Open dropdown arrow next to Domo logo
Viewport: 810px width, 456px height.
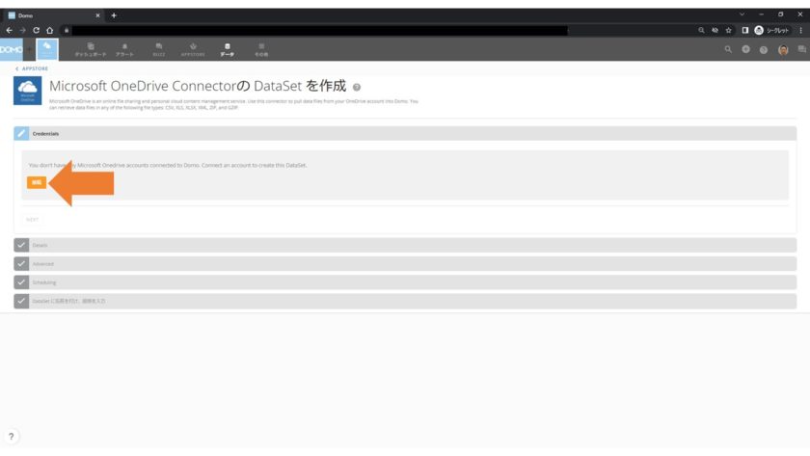click(x=30, y=49)
